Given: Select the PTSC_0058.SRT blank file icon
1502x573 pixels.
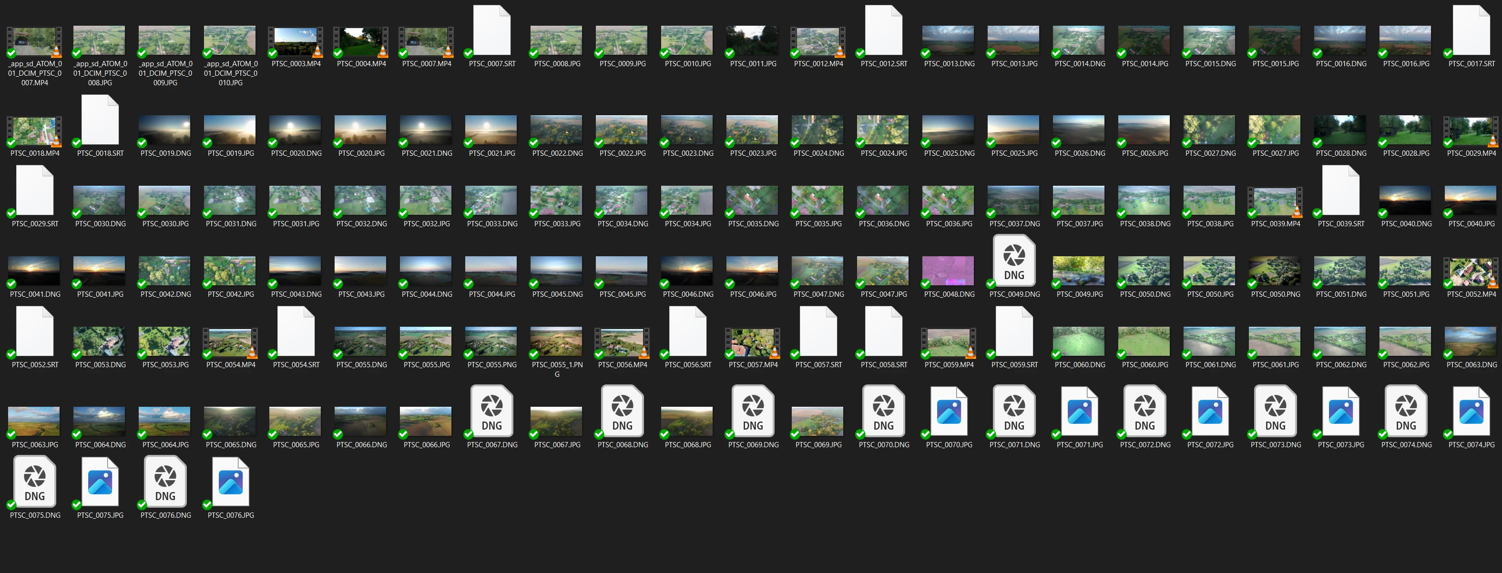Looking at the screenshot, I should tap(883, 331).
